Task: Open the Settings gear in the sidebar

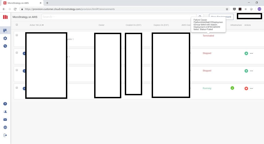Action: pyautogui.click(x=5, y=38)
